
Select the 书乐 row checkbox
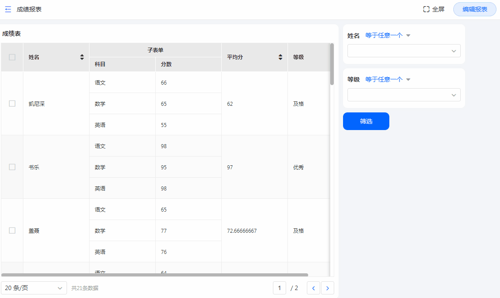pos(12,167)
